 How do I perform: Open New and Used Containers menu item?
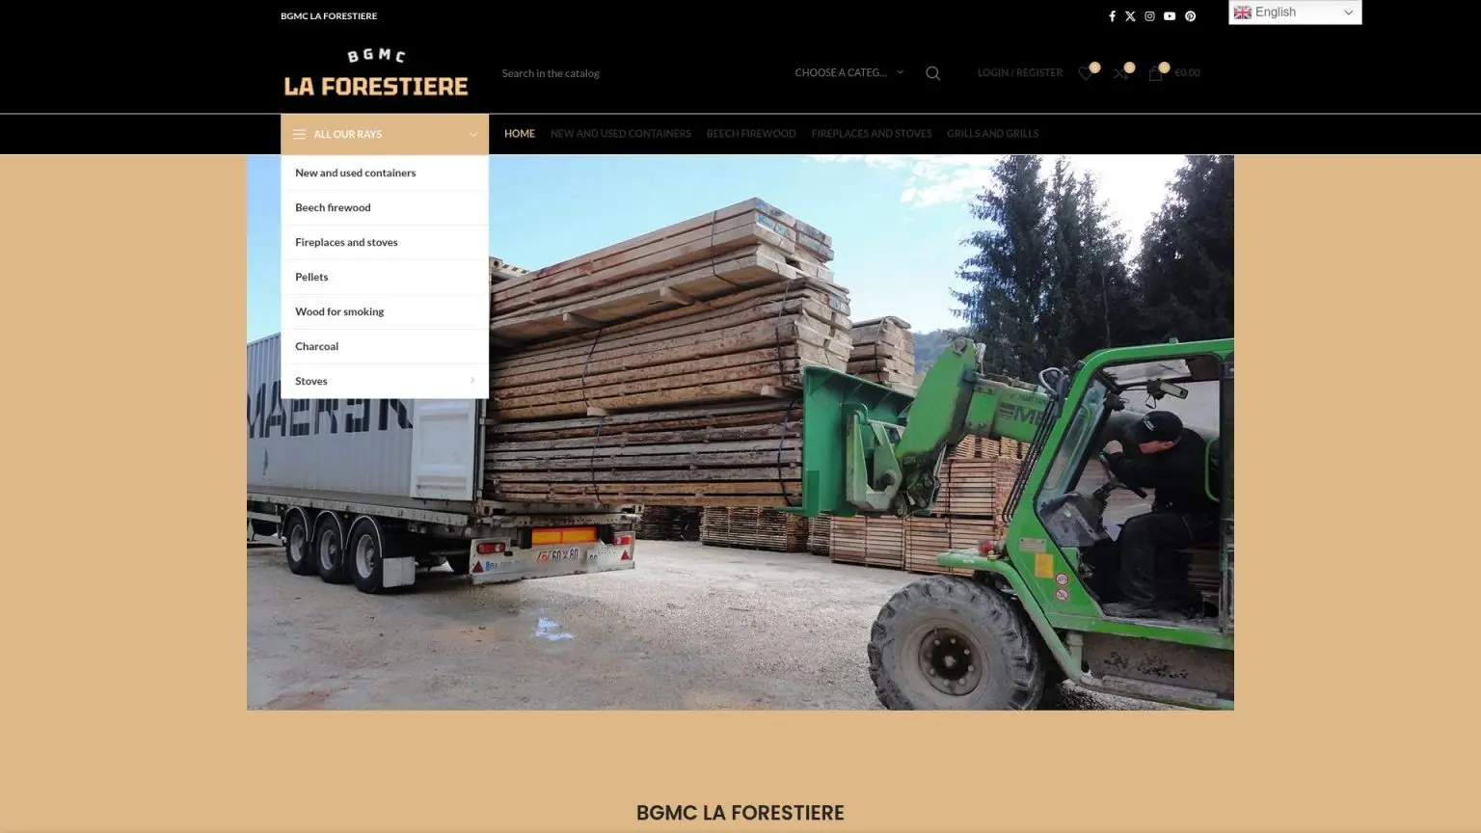click(x=621, y=134)
